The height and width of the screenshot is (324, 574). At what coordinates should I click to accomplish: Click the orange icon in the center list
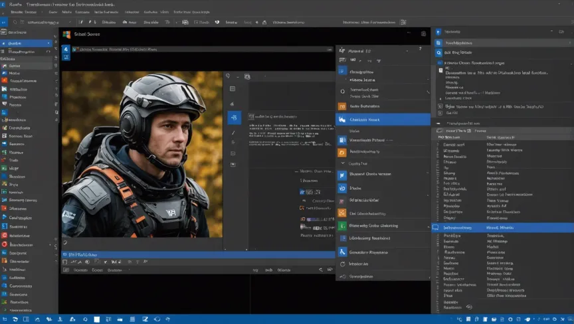(342, 106)
